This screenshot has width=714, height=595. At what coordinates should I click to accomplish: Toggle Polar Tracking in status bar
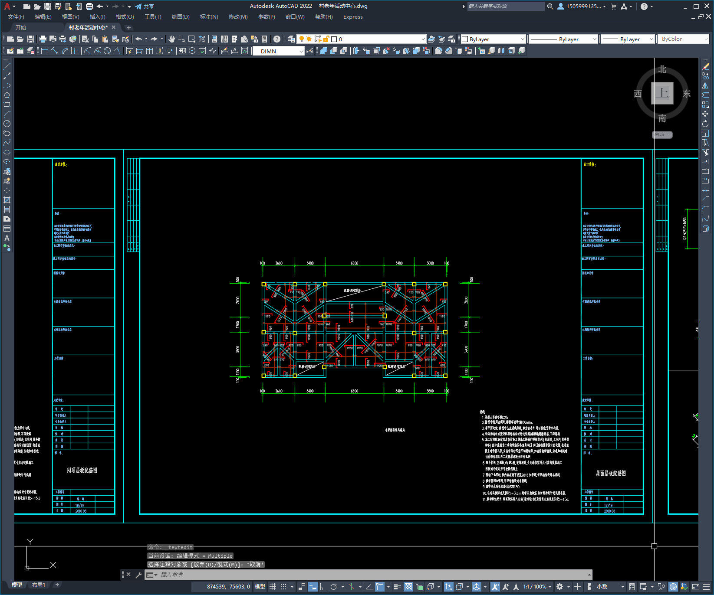[x=334, y=587]
